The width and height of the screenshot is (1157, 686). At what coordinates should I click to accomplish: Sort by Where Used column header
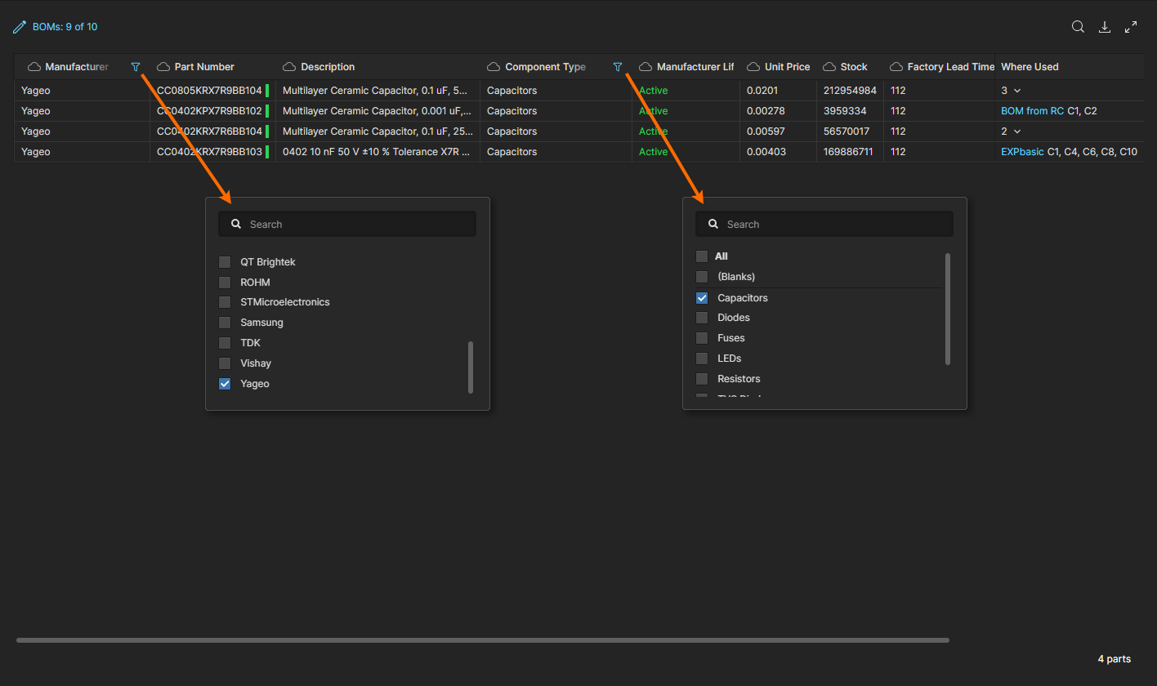point(1030,67)
